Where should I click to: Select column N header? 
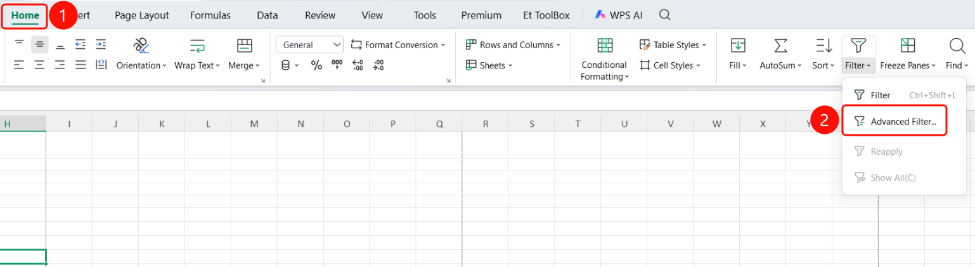click(x=300, y=124)
